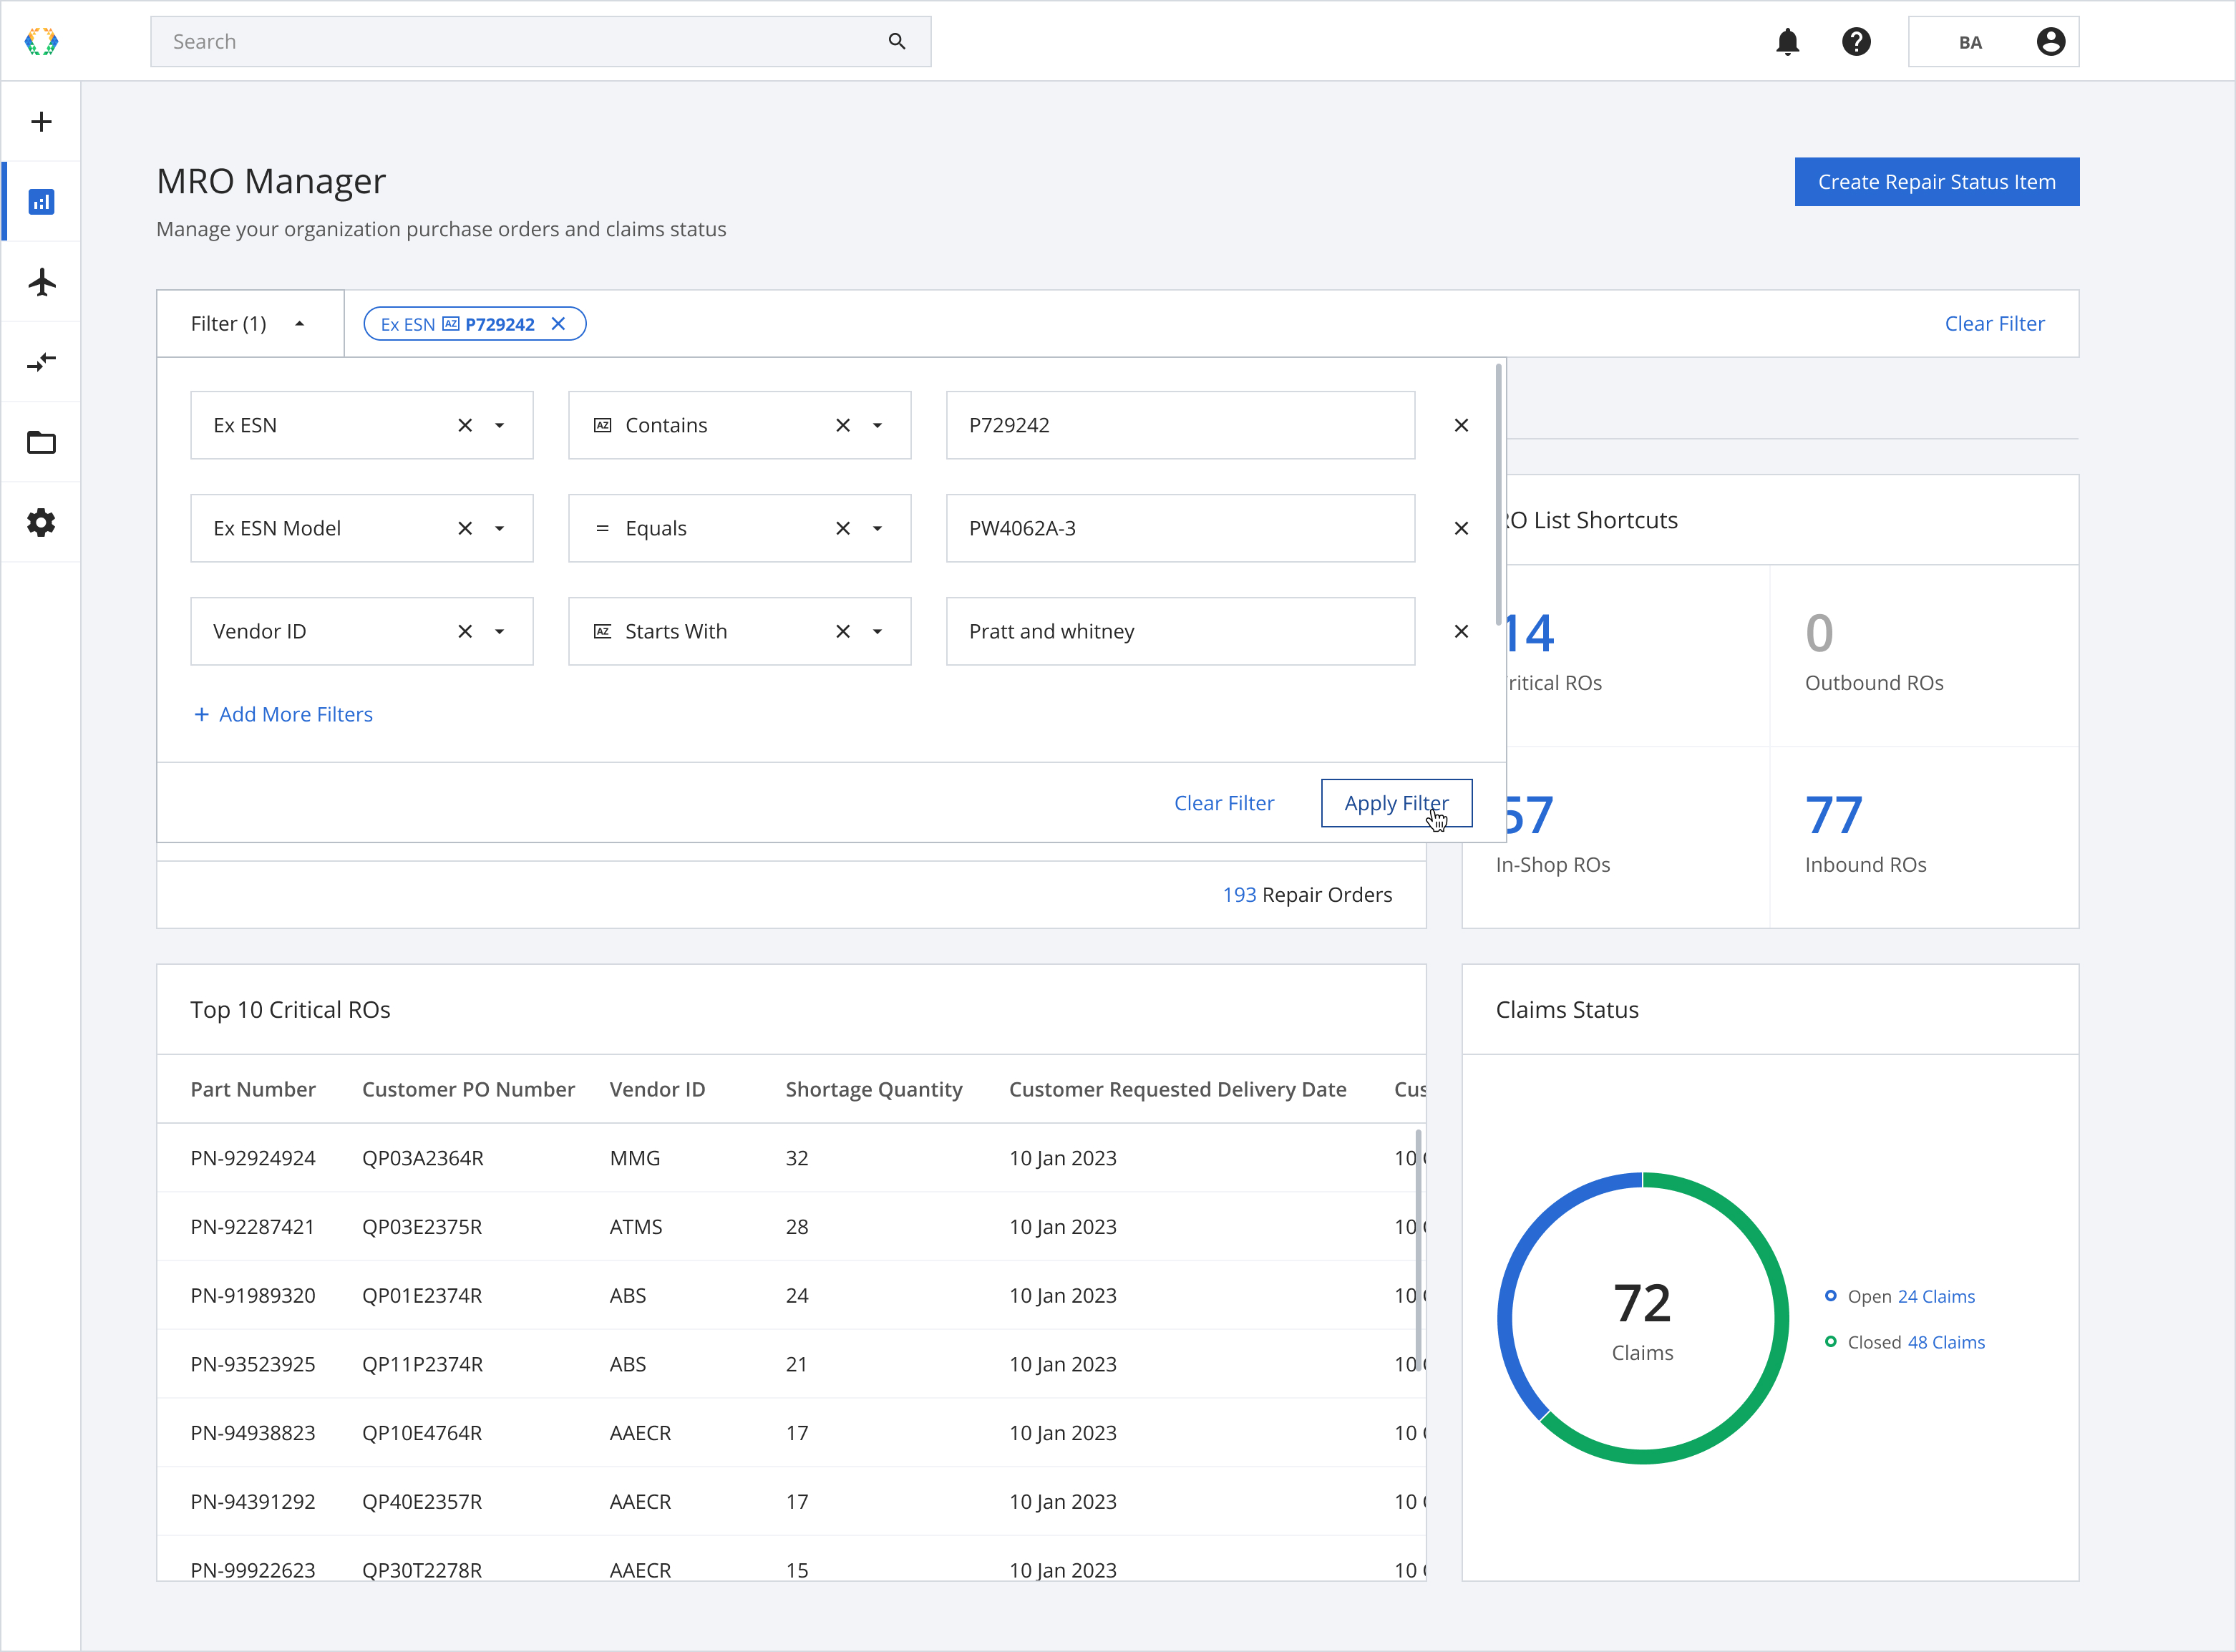This screenshot has width=2236, height=1652.
Task: Select part number PN-93523925
Action: tap(253, 1365)
